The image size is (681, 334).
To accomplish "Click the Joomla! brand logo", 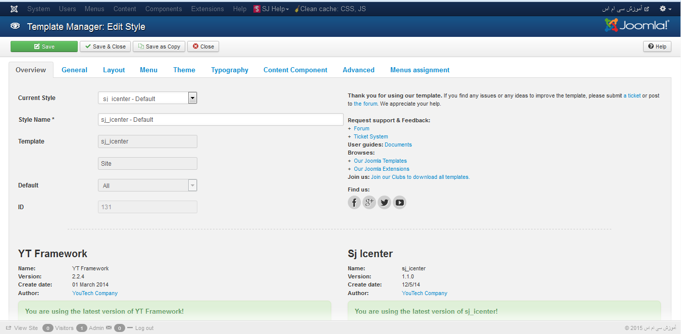I will coord(637,25).
